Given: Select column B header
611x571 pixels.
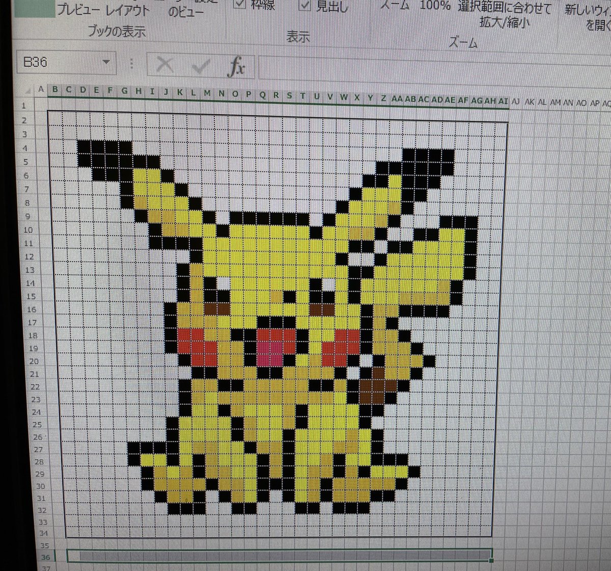Looking at the screenshot, I should click(x=55, y=90).
